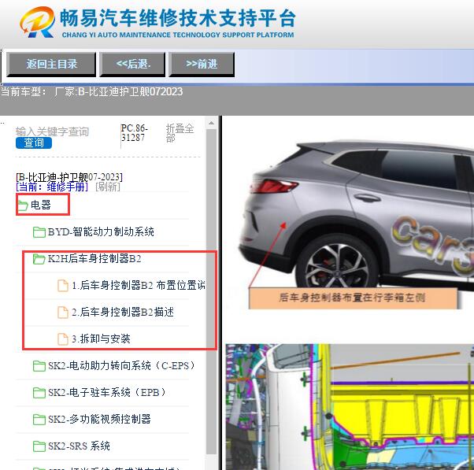Collapse the 电器 folder icon
474x470 pixels.
coord(23,205)
